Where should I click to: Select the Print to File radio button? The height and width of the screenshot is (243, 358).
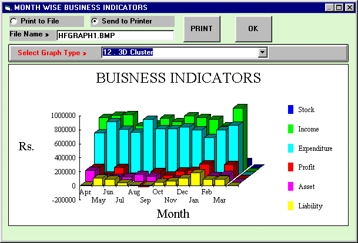pyautogui.click(x=14, y=21)
